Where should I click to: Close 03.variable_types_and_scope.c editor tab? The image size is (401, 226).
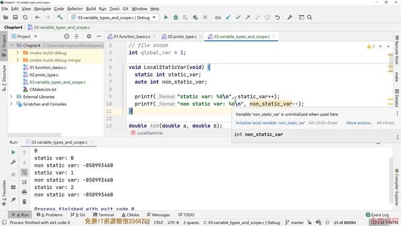(x=274, y=36)
